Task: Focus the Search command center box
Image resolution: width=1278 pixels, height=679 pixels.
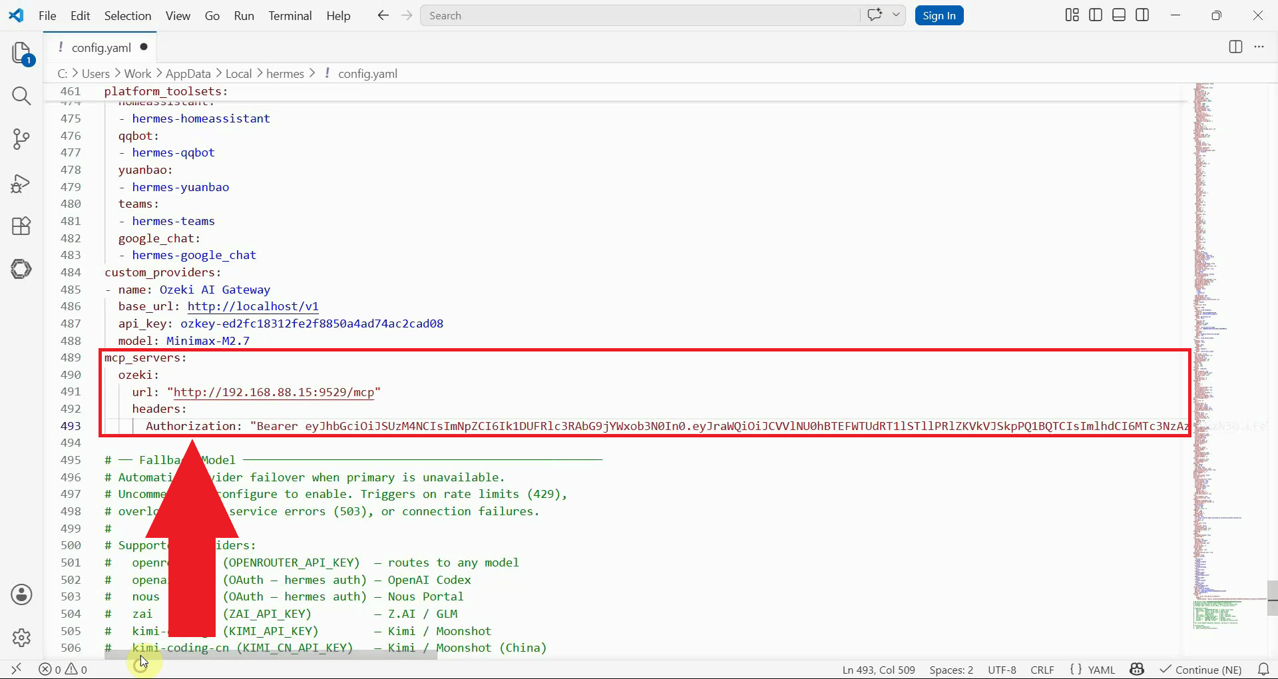Action: point(639,15)
